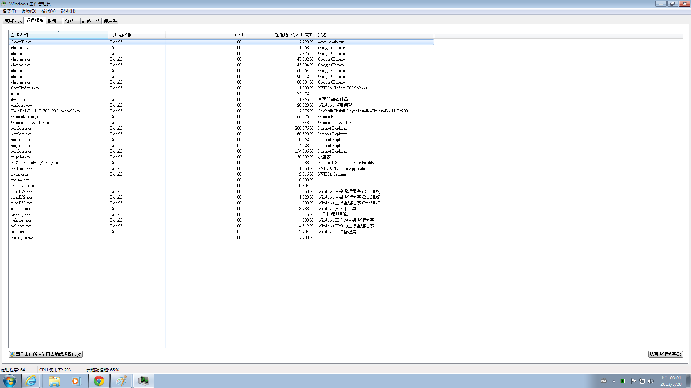
Task: Open the 說明(H) menu
Action: click(x=68, y=11)
